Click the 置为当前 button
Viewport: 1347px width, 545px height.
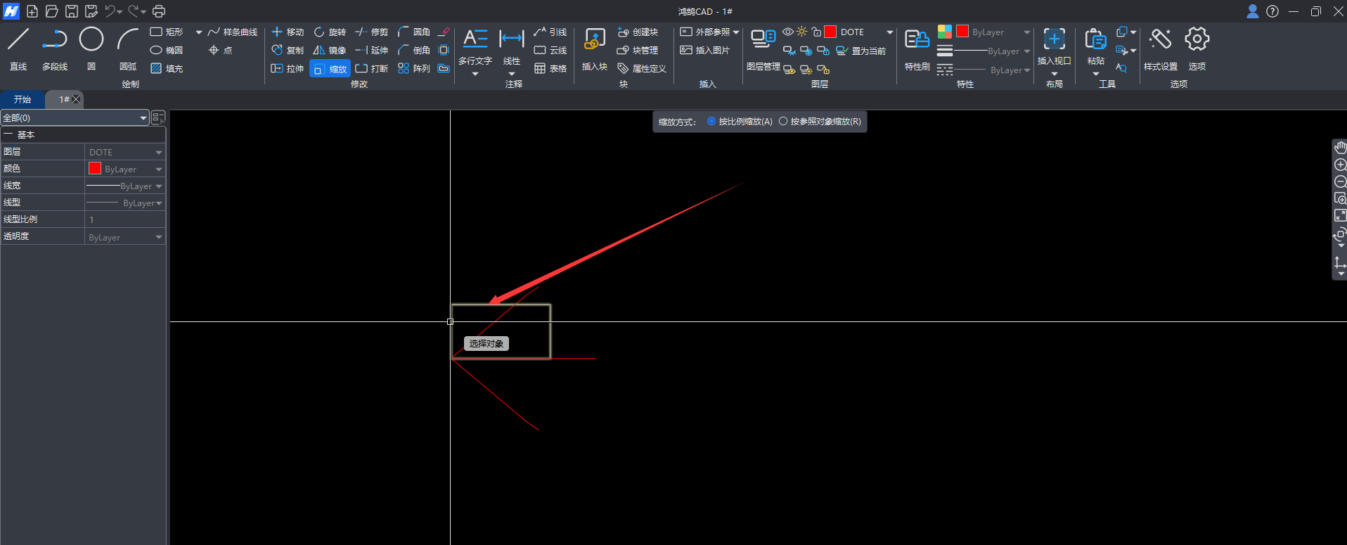tap(861, 51)
